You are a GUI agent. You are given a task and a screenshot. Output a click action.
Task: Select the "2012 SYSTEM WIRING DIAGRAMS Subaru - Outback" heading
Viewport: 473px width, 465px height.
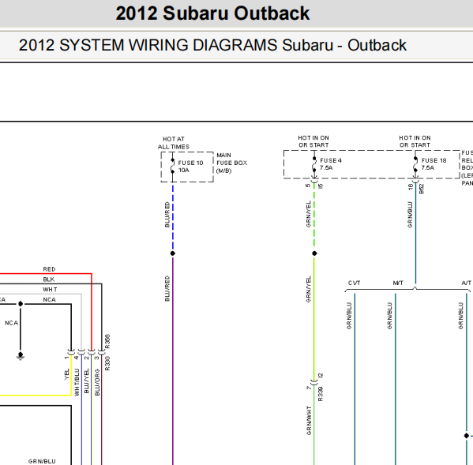point(212,45)
